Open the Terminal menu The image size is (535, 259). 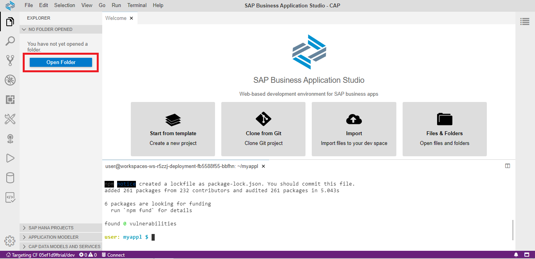(x=137, y=5)
